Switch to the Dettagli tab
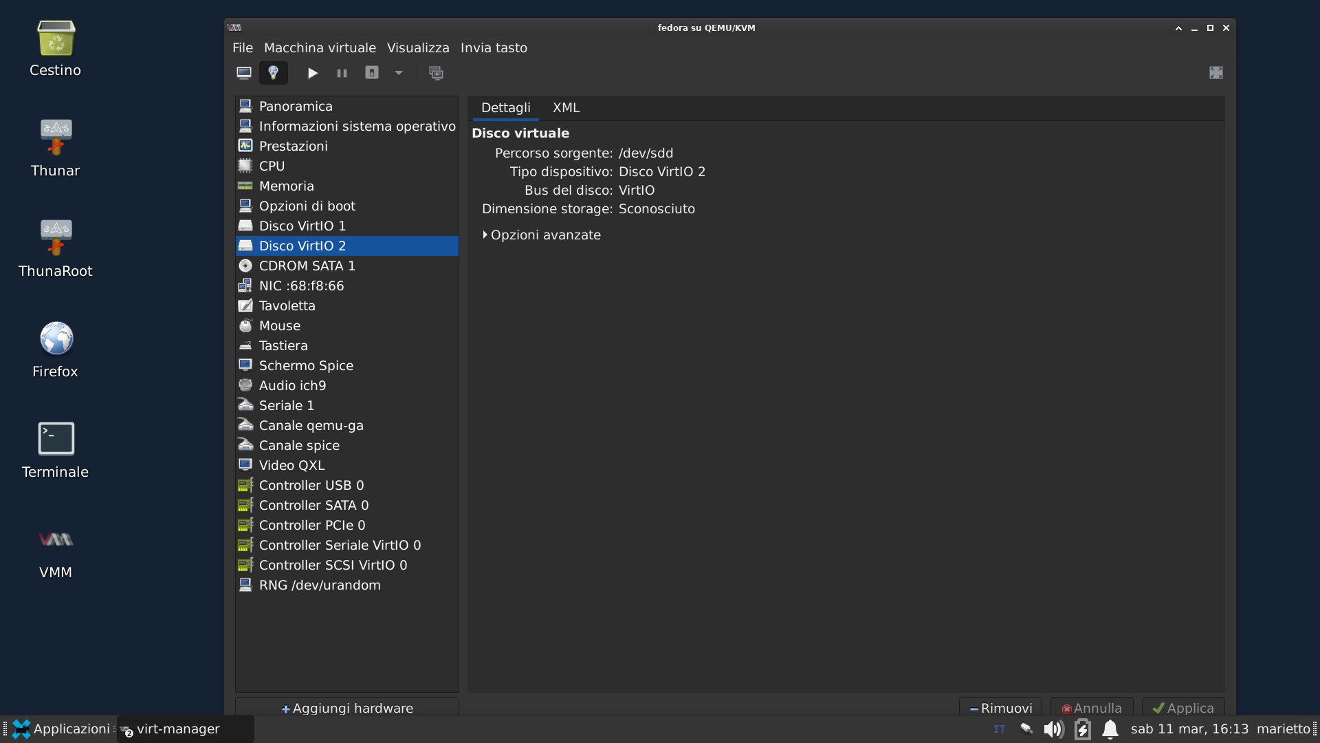 [x=506, y=108]
